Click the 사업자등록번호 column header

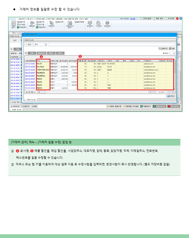(x=30, y=61)
